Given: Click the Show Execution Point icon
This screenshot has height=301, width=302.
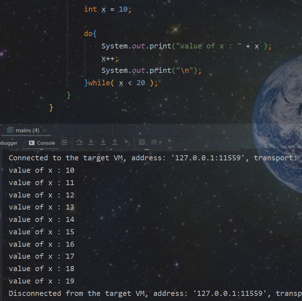Looking at the screenshot, I should click(x=65, y=142).
